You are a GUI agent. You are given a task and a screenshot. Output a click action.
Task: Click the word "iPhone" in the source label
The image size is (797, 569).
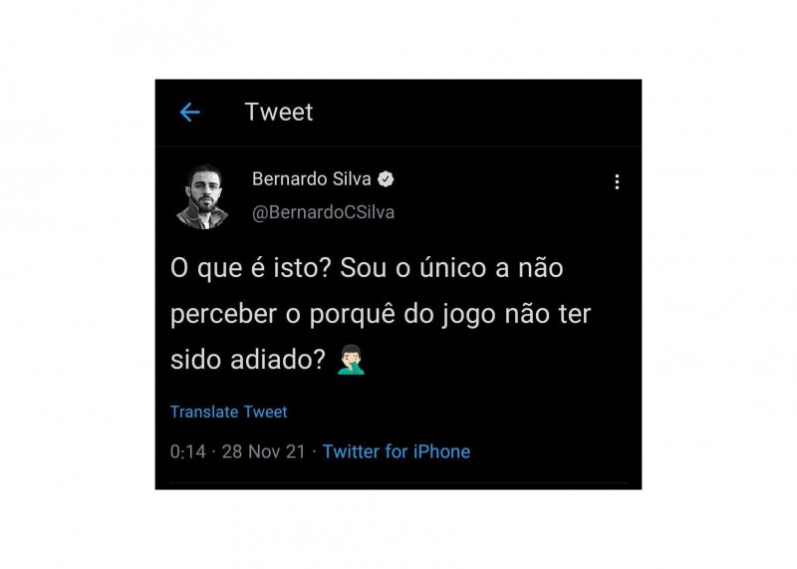(441, 451)
